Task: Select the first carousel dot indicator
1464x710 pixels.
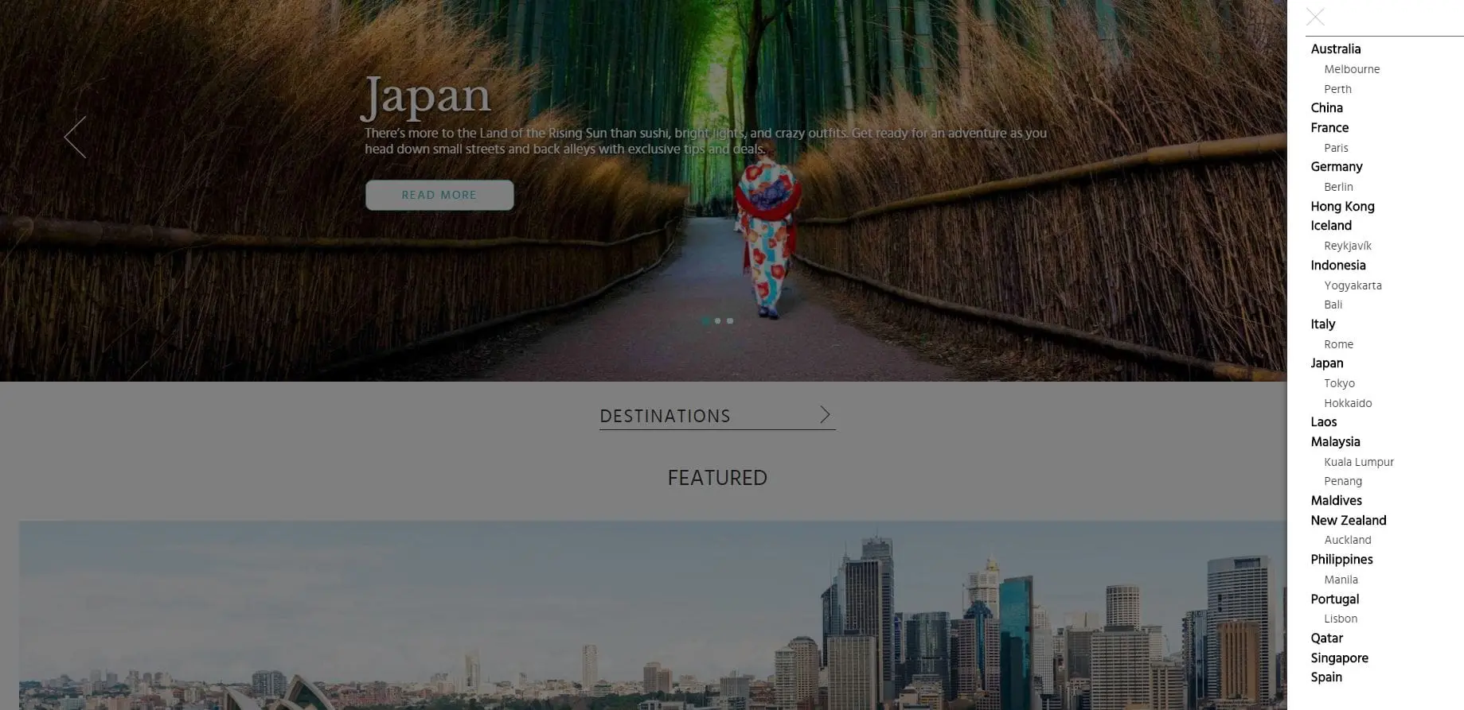Action: pos(705,321)
